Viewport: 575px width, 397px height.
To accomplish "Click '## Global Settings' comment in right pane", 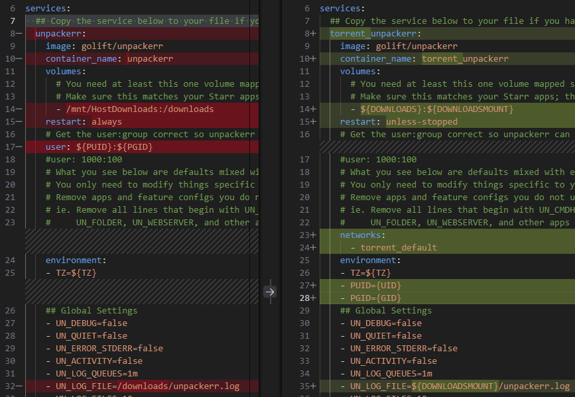I will coord(386,311).
